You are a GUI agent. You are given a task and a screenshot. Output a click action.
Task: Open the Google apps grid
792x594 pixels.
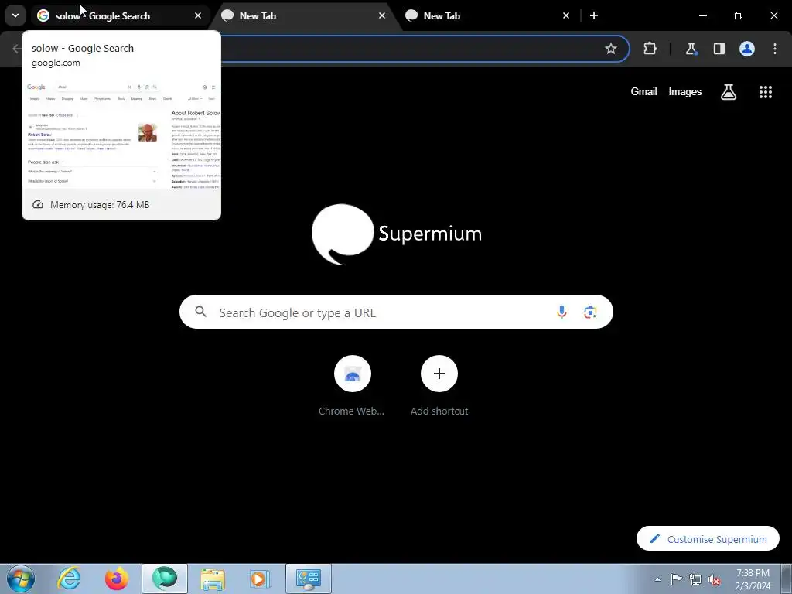(766, 92)
